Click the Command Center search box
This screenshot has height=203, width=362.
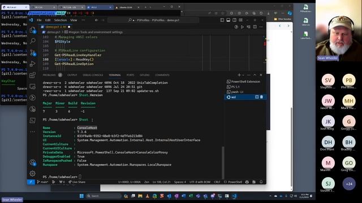click(153, 20)
